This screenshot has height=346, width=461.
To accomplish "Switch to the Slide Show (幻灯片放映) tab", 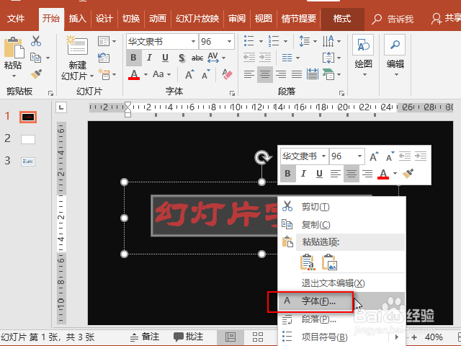I will click(x=197, y=19).
